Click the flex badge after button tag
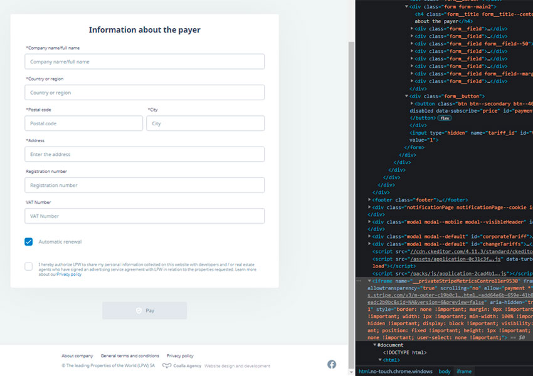Screen dimensions: 533x376 coord(445,118)
